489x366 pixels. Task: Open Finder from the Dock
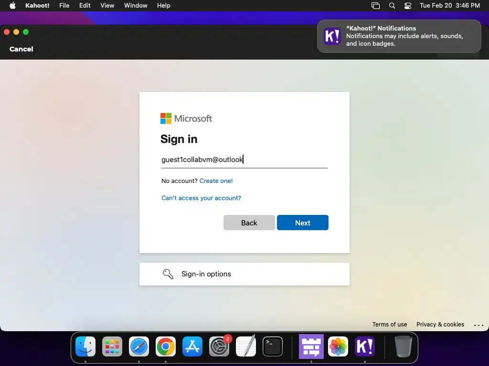[x=85, y=346]
